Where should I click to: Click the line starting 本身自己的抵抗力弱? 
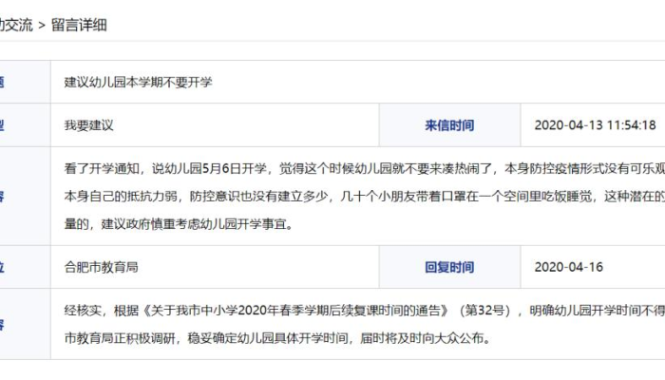tap(364, 197)
